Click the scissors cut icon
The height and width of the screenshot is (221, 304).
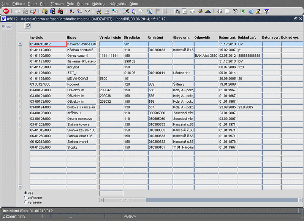click(126, 11)
